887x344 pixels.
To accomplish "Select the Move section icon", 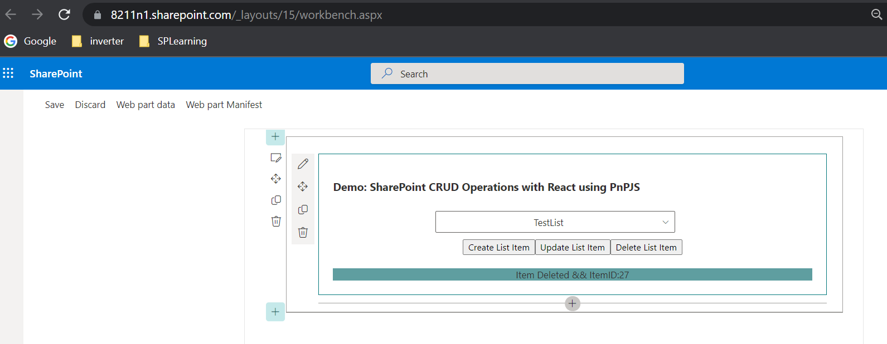I will click(276, 179).
